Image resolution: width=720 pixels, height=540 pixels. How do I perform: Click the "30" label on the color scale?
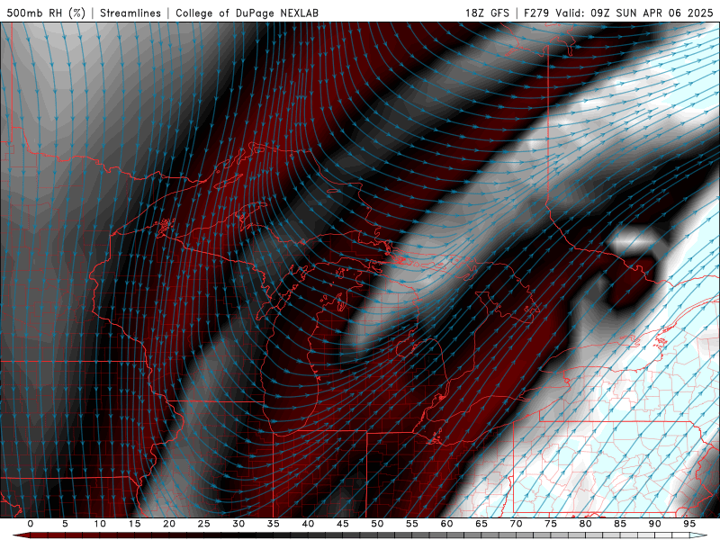click(x=238, y=524)
